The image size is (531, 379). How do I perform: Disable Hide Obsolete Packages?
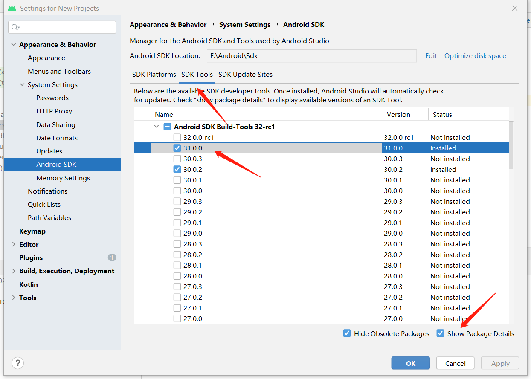(347, 333)
